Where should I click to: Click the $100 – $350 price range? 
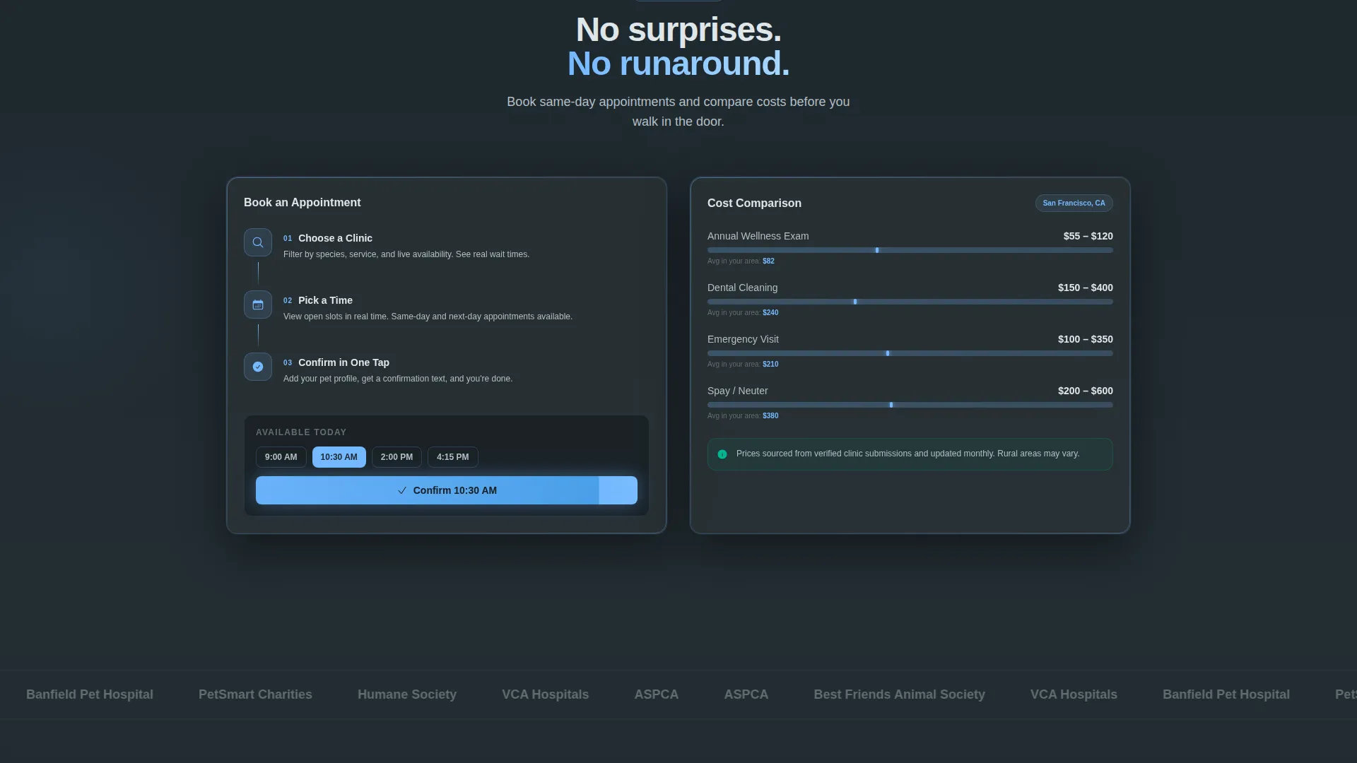1085,339
